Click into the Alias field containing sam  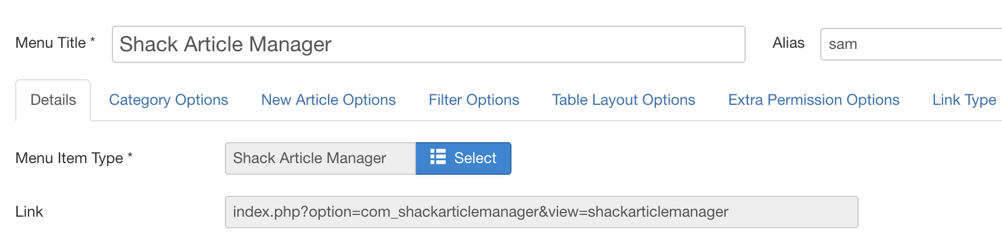[x=911, y=44]
